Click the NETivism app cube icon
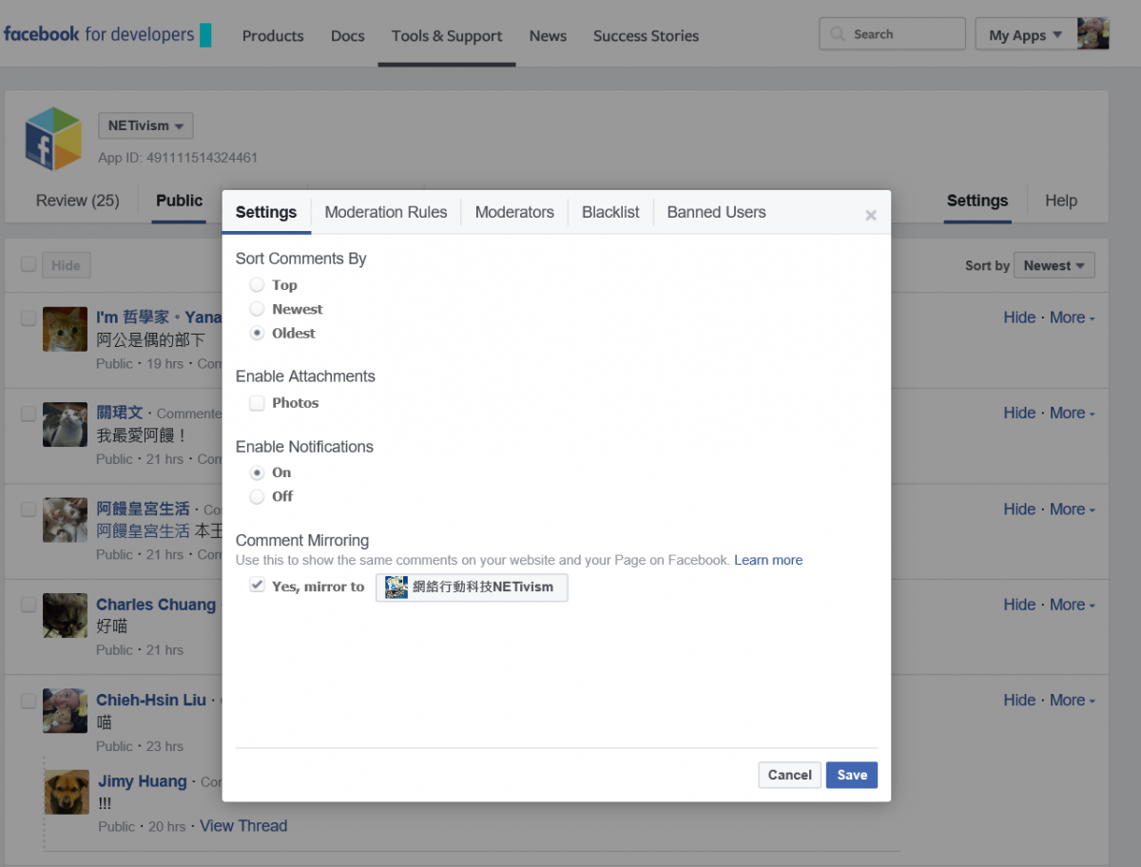 pos(53,139)
